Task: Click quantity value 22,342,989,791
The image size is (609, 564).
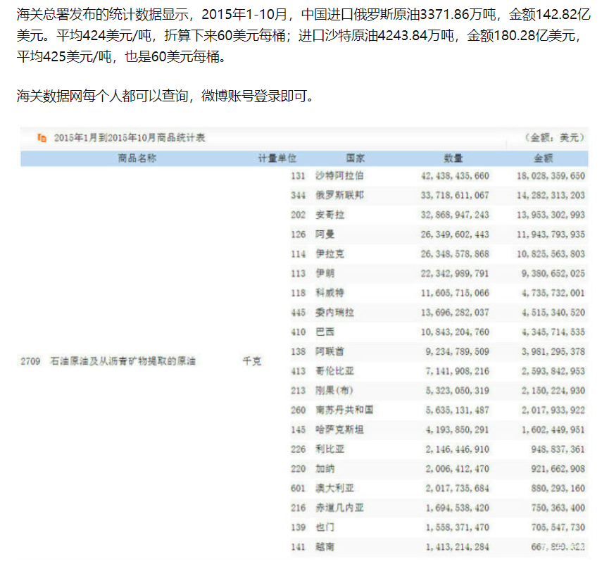Action: click(x=456, y=273)
